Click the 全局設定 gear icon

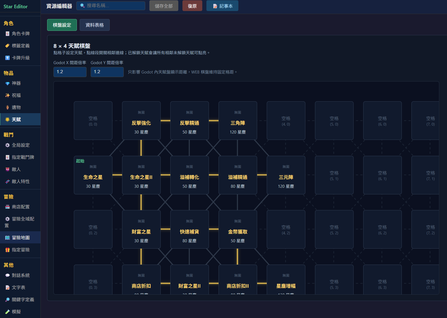coord(7,145)
